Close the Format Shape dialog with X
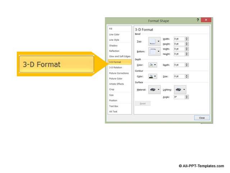Viewport: 230px width, 173px height. tap(206, 20)
